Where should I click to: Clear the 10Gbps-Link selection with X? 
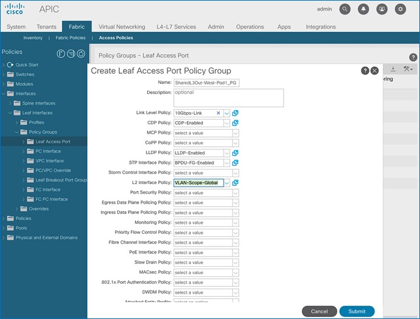click(x=219, y=113)
